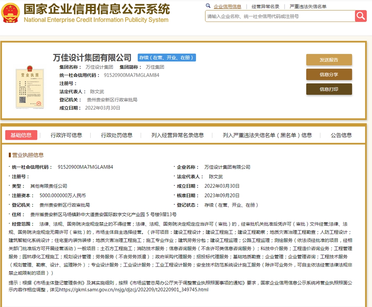This screenshot has height=307, width=372.
Task: Open the 公告信息 tab
Action: (x=341, y=135)
